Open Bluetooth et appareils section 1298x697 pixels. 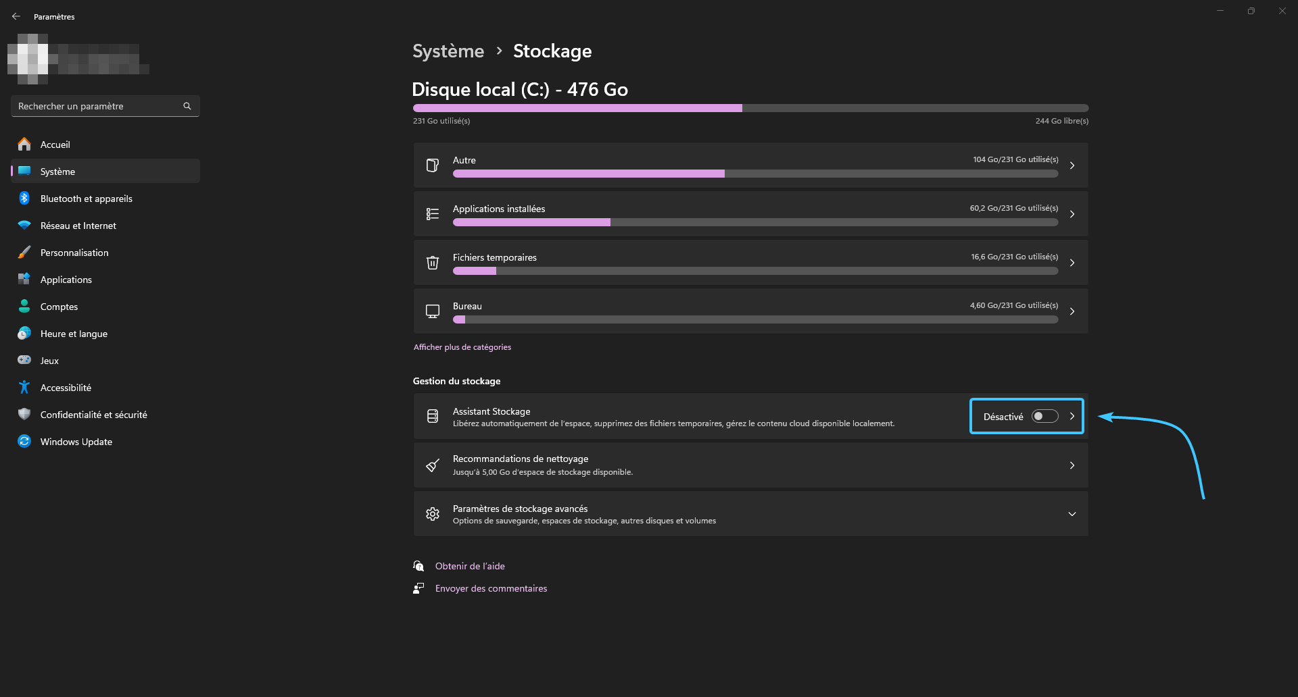coord(105,198)
